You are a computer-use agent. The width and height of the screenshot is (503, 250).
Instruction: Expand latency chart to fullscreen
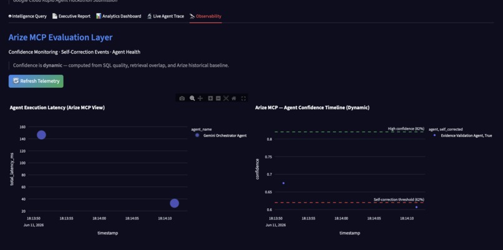(x=243, y=99)
